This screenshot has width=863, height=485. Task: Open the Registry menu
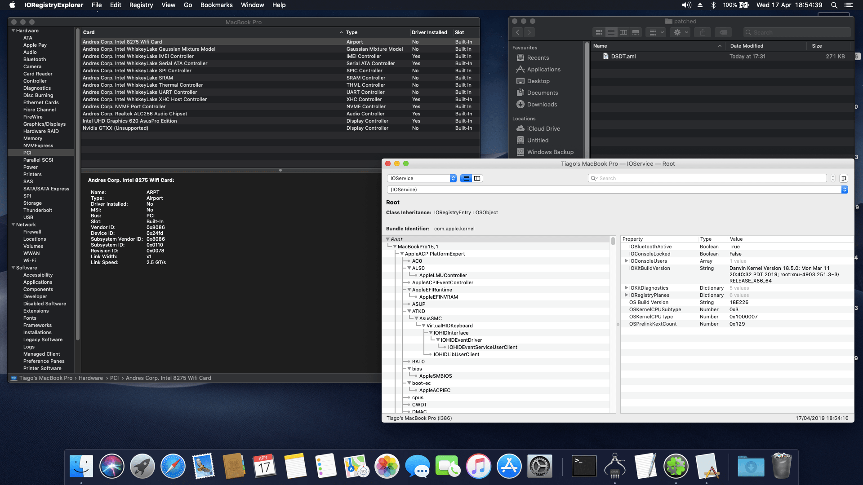[141, 5]
